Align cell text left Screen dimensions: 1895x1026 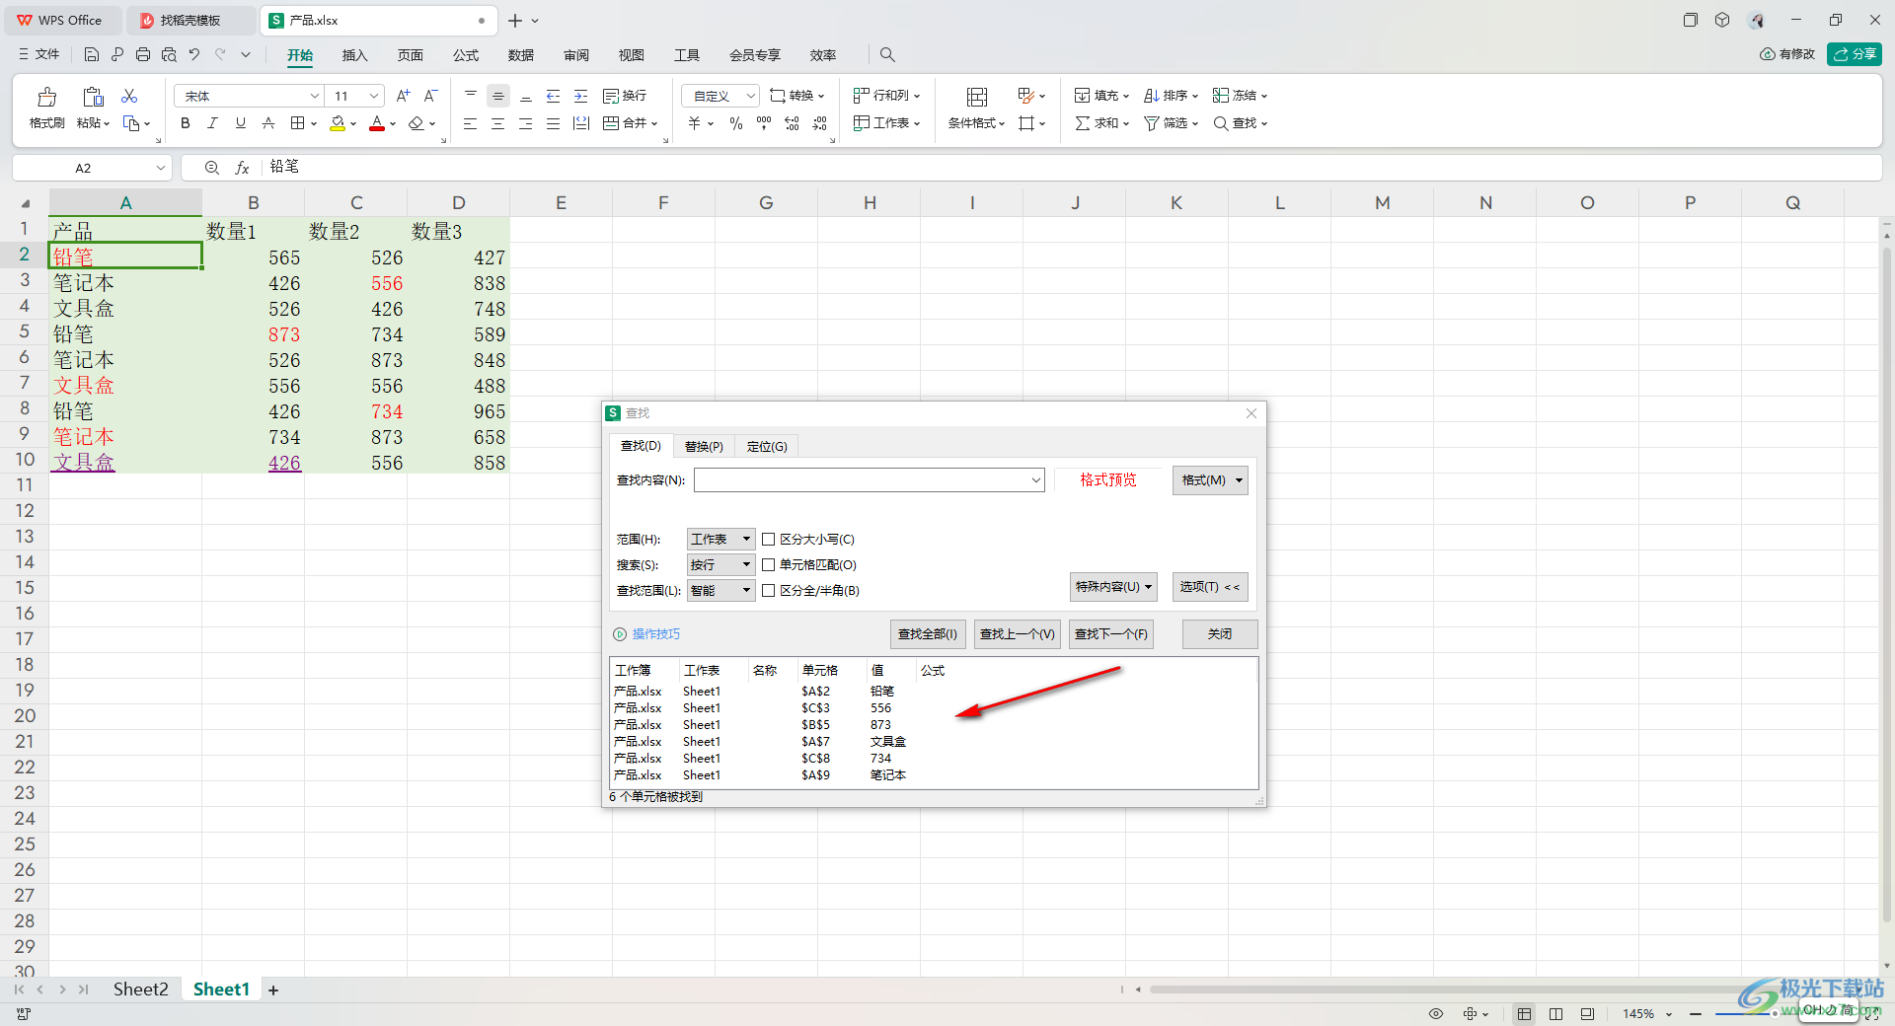click(x=471, y=123)
